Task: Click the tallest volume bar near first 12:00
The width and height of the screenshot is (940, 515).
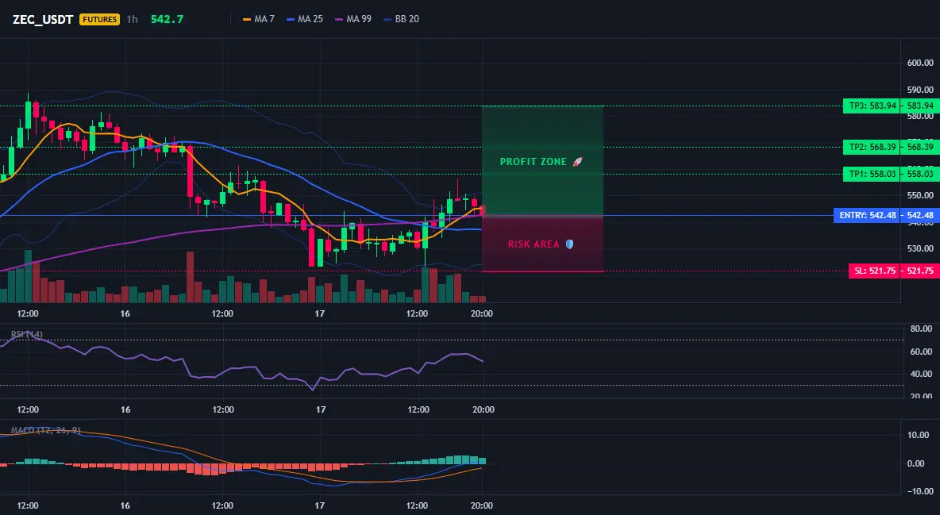Action: click(28, 276)
